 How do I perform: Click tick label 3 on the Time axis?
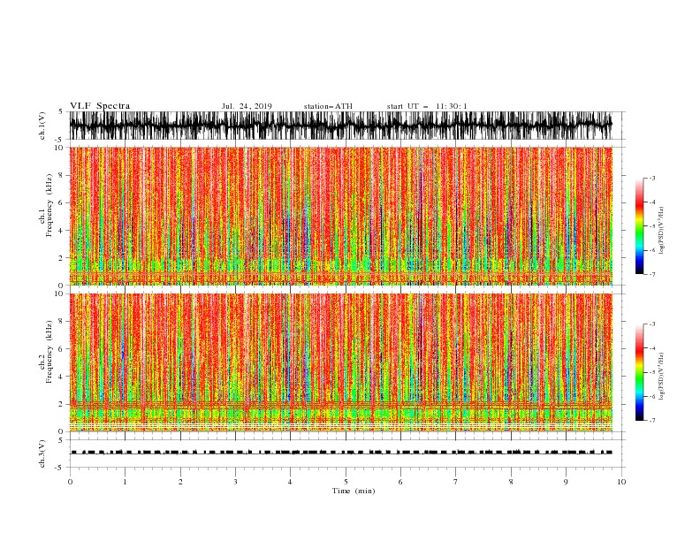coord(235,482)
